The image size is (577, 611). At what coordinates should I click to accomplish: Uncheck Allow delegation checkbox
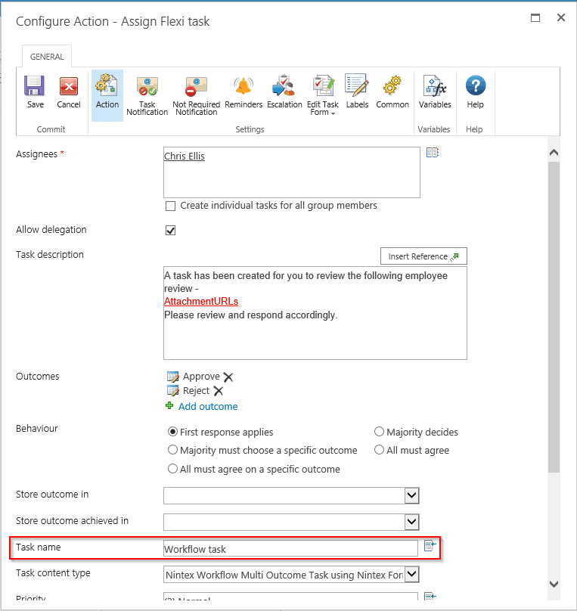(170, 231)
